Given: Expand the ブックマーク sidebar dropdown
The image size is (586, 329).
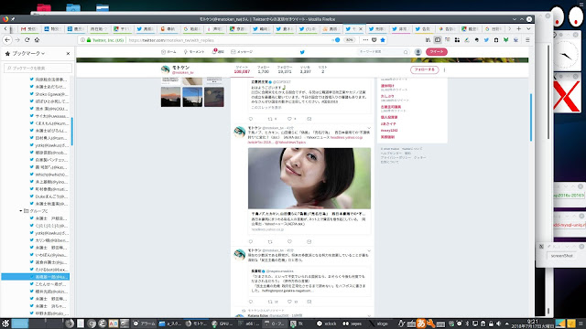Looking at the screenshot, I should click(28, 54).
